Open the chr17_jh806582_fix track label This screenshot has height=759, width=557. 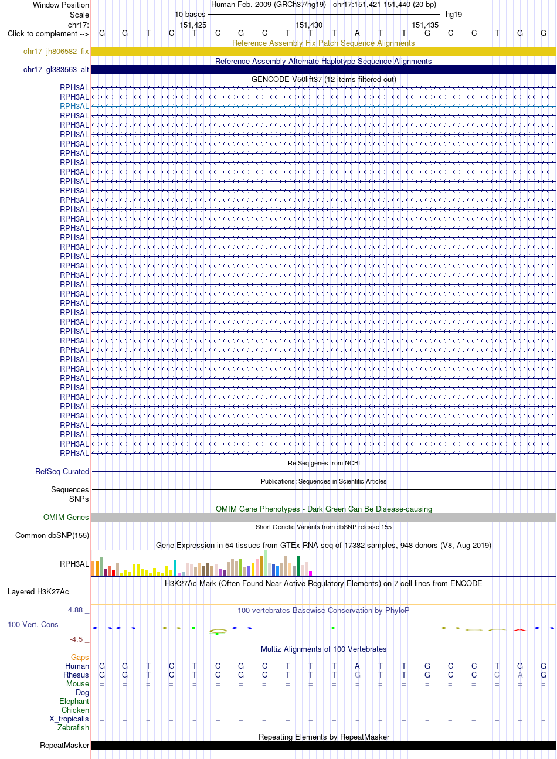pos(56,52)
